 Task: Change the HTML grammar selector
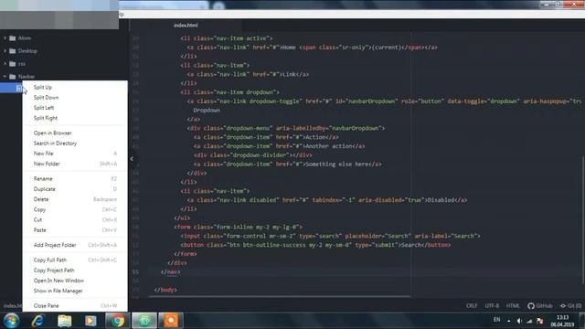pos(513,305)
